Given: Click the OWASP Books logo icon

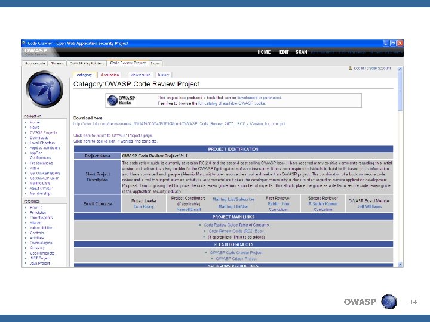Looking at the screenshot, I should click(112, 100).
